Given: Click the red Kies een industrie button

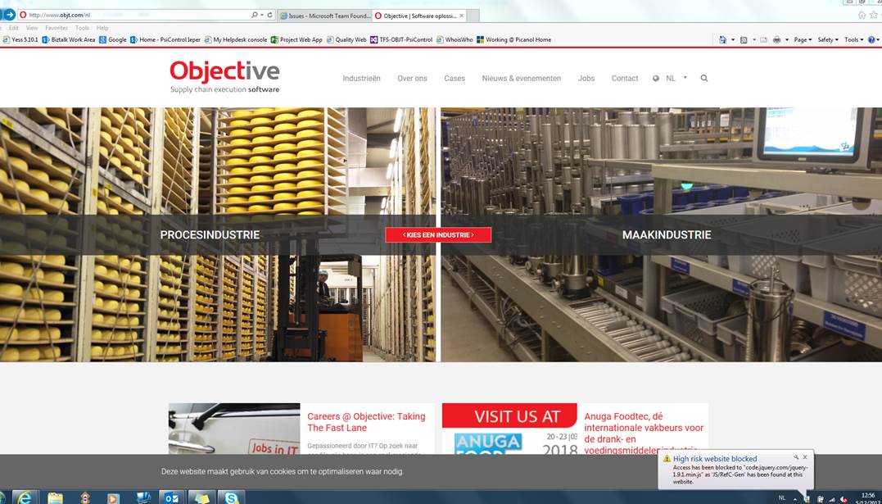Looking at the screenshot, I should pyautogui.click(x=438, y=235).
